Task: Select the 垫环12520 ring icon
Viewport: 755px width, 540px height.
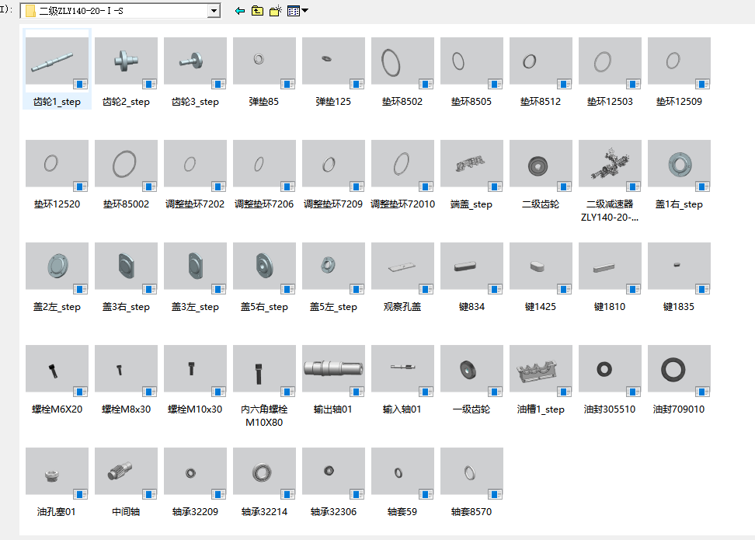Action: coord(57,166)
